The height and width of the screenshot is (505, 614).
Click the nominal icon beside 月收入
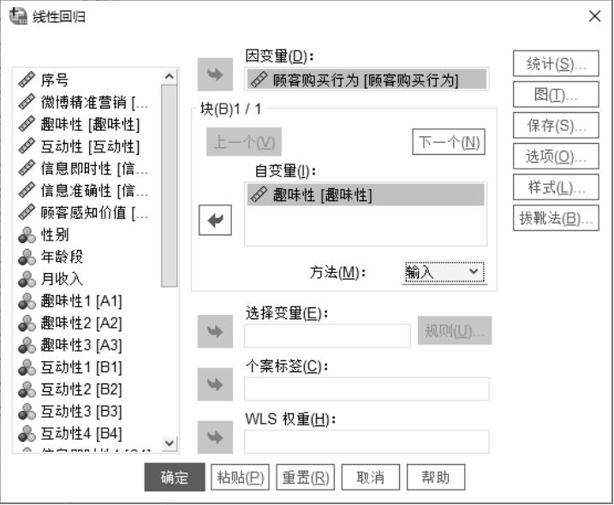27,279
